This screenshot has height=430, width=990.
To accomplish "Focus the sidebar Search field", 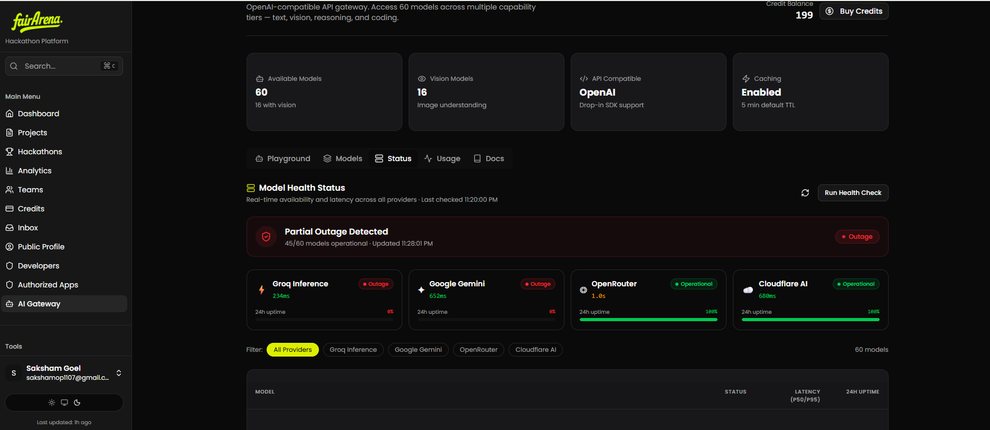I will tap(64, 66).
